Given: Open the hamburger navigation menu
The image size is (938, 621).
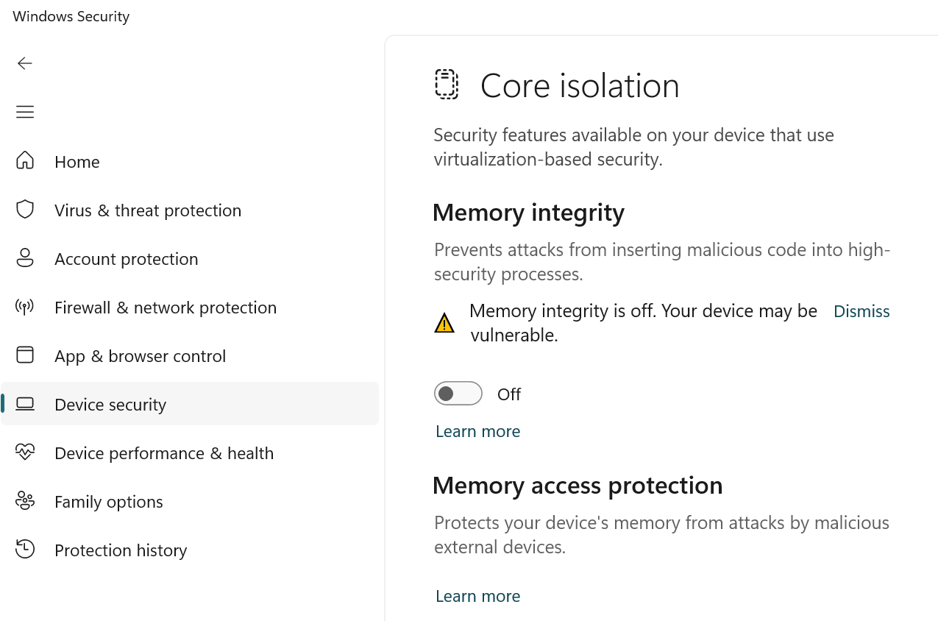Looking at the screenshot, I should tap(25, 112).
